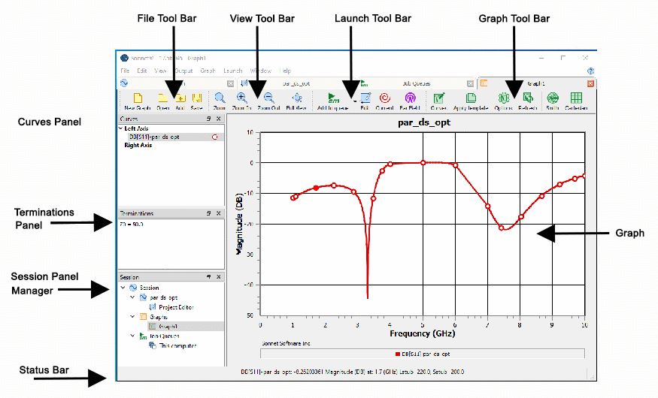Pin the Curves panel
The height and width of the screenshot is (398, 658).
tap(208, 119)
